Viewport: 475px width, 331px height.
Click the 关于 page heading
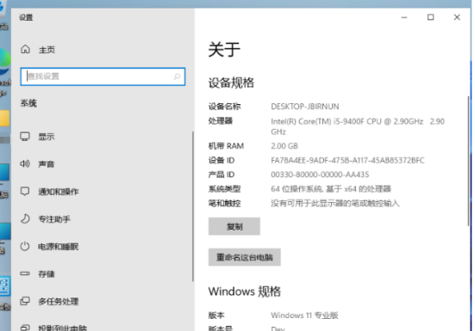pos(224,50)
